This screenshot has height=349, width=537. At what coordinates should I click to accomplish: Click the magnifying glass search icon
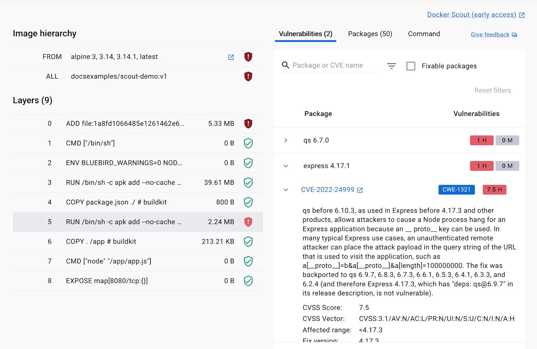285,65
